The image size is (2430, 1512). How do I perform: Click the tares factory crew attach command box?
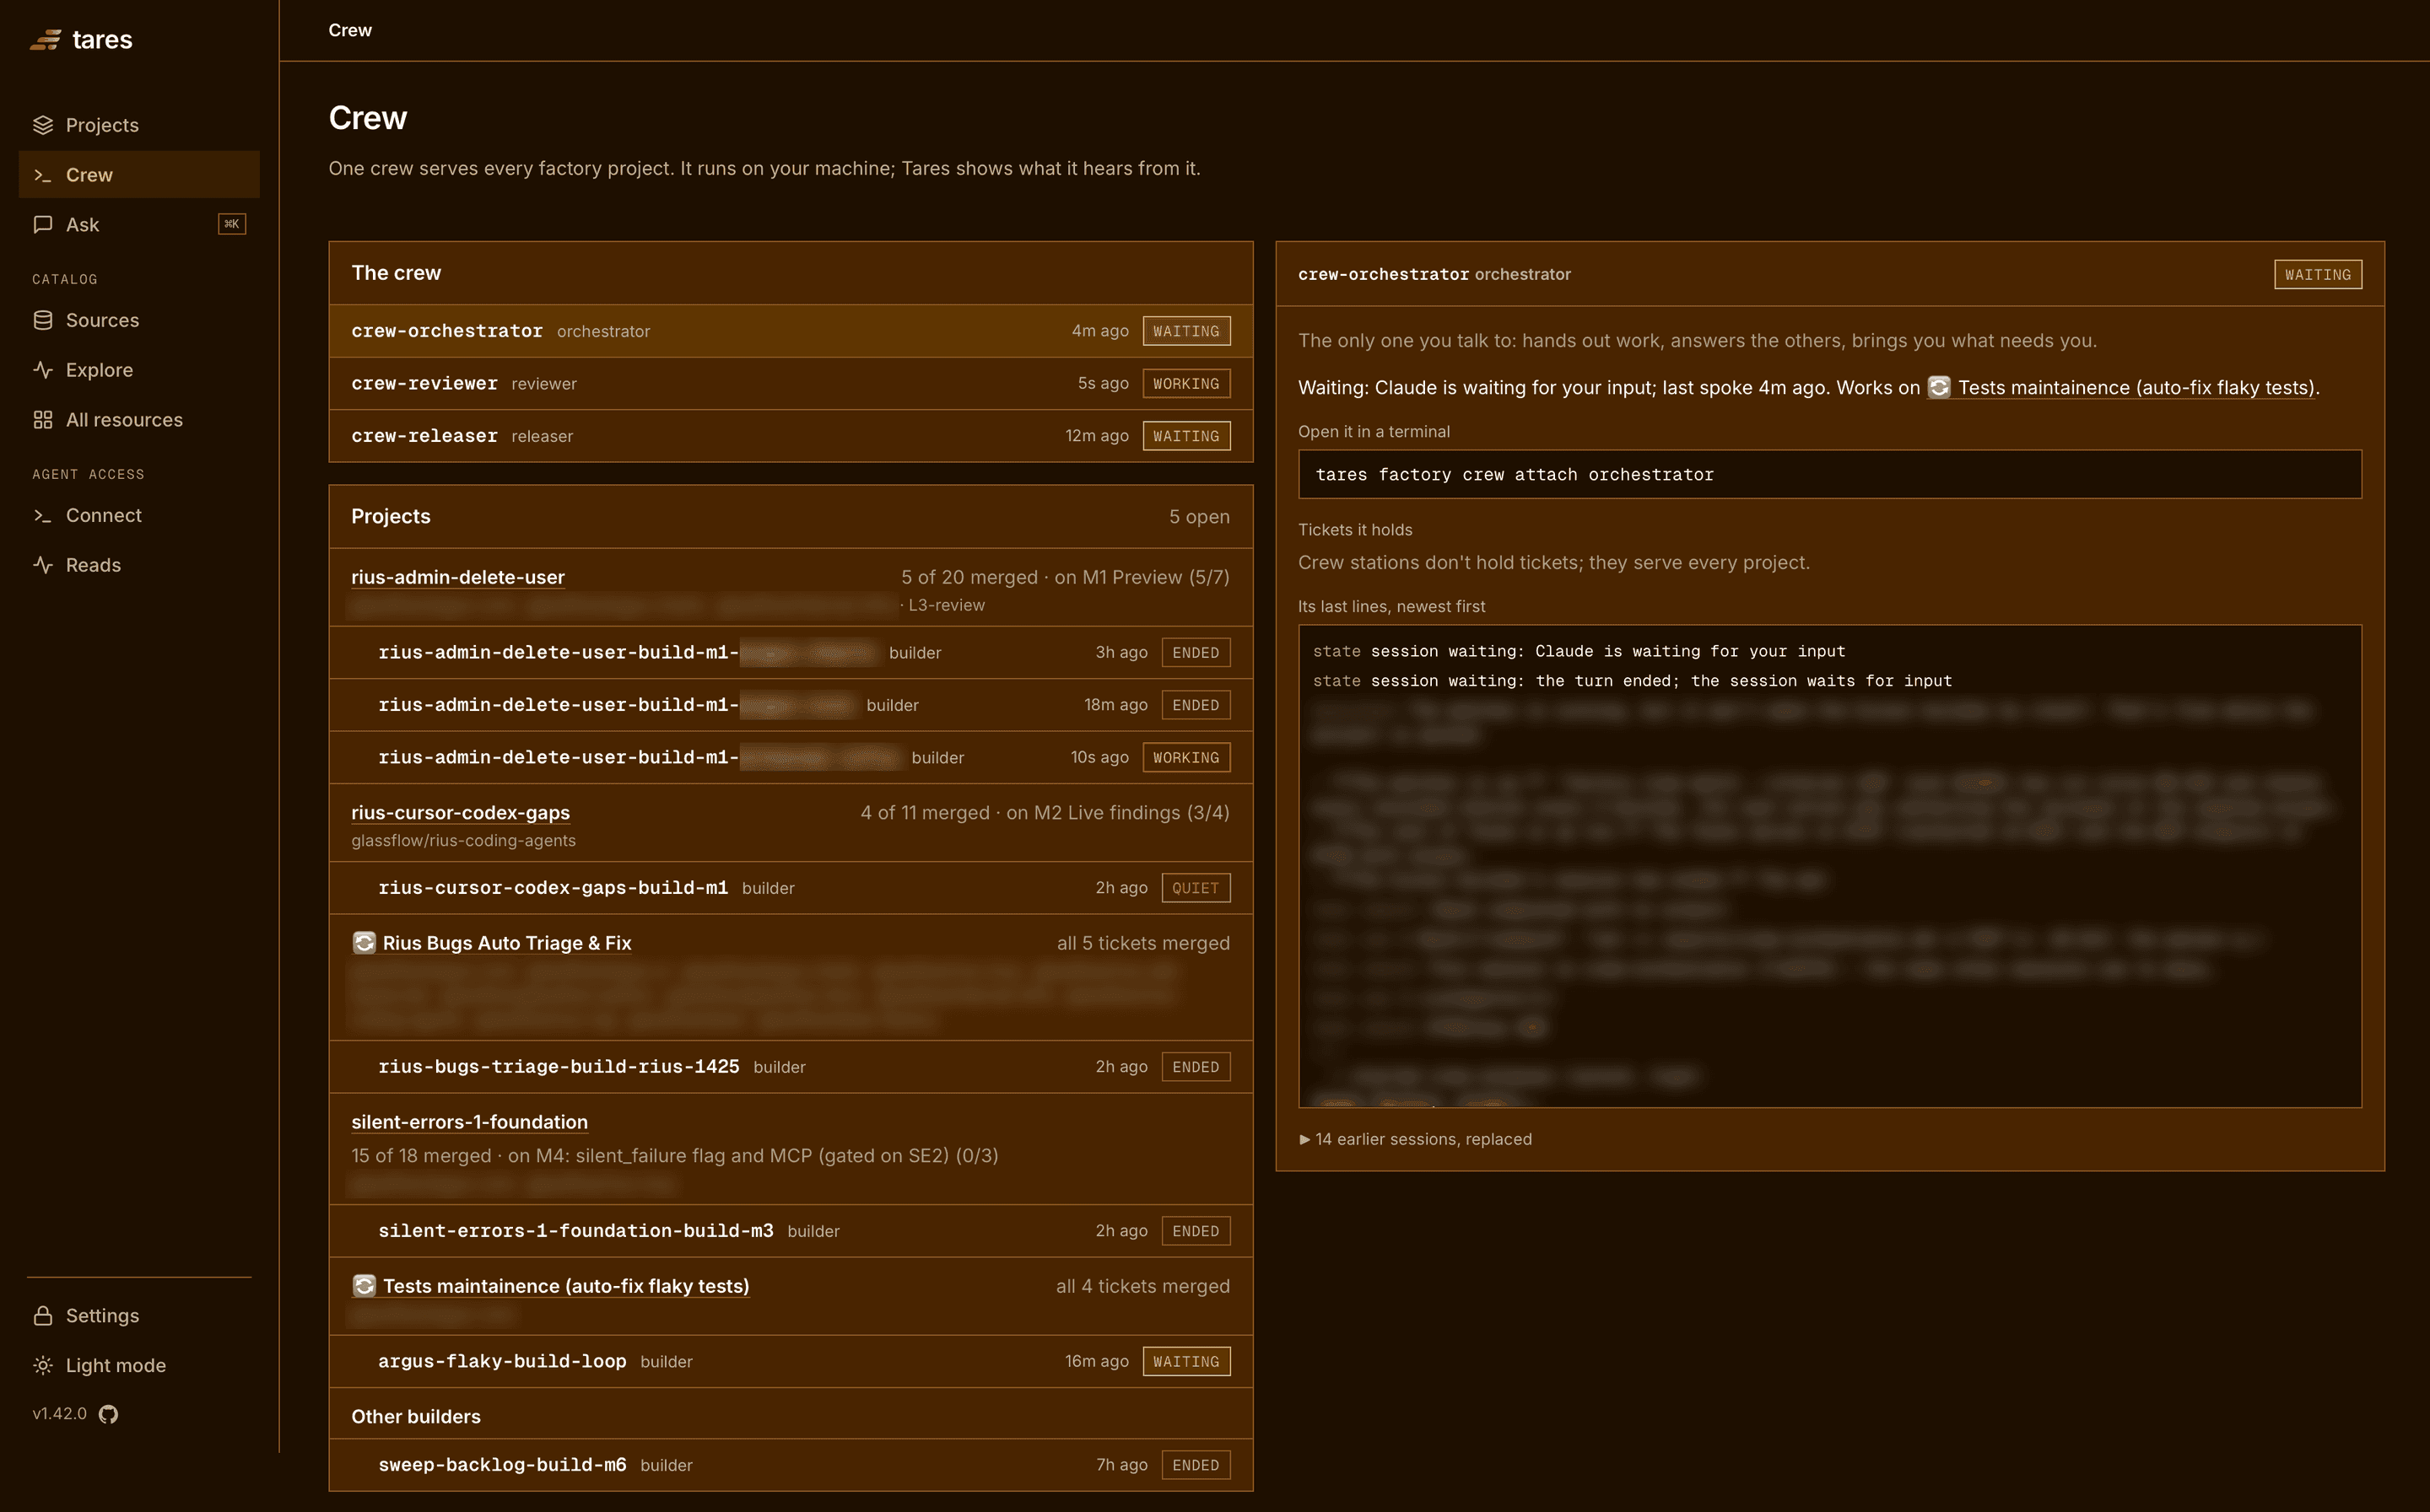point(1830,474)
